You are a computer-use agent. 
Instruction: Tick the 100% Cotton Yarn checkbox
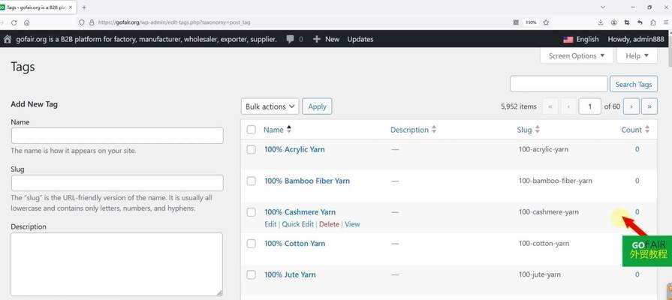pyautogui.click(x=252, y=244)
